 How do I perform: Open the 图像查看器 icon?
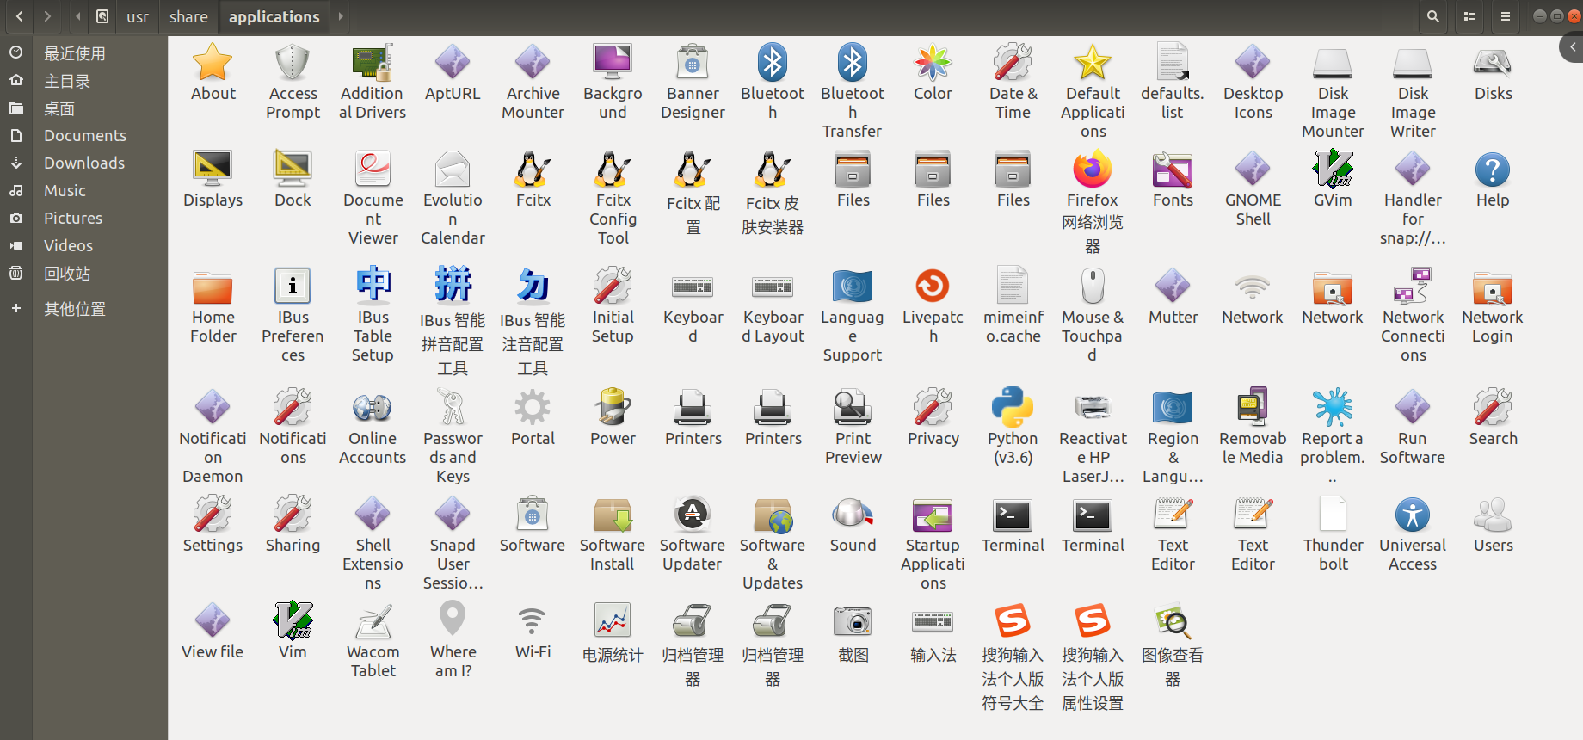[1173, 621]
